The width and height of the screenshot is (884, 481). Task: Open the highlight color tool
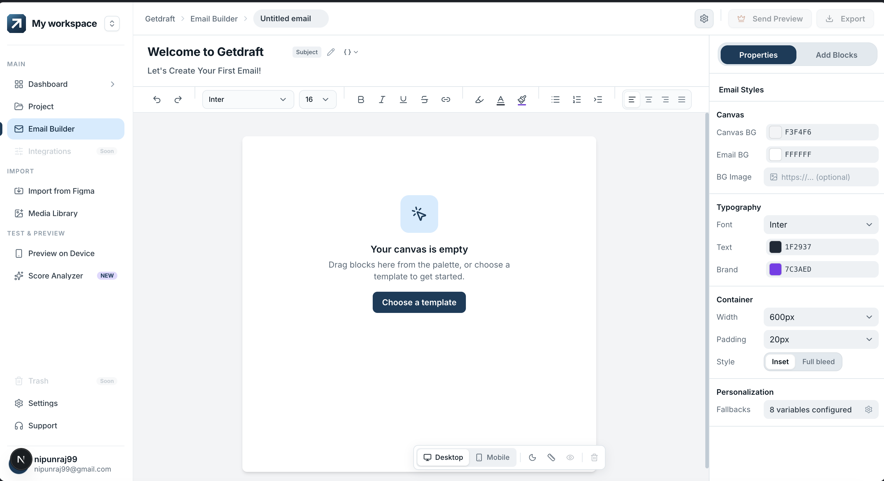[522, 100]
